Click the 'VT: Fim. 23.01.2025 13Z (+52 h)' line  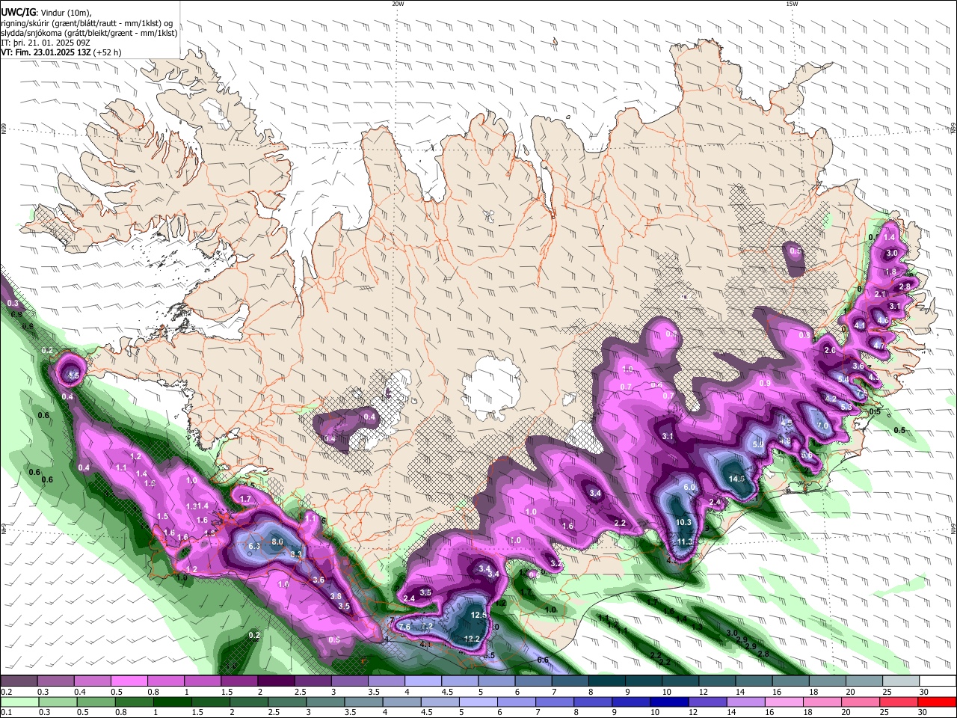coord(61,52)
